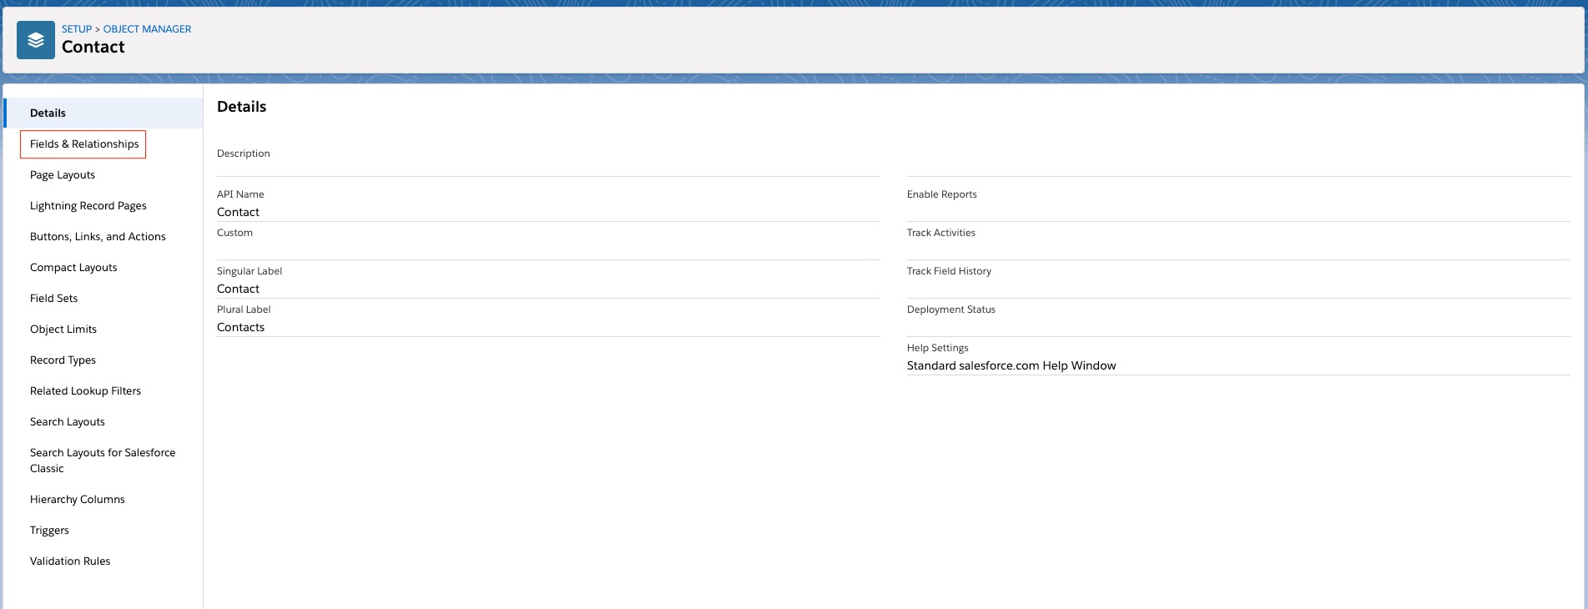The width and height of the screenshot is (1588, 609).
Task: Open Lightning Record Pages
Action: tap(88, 206)
